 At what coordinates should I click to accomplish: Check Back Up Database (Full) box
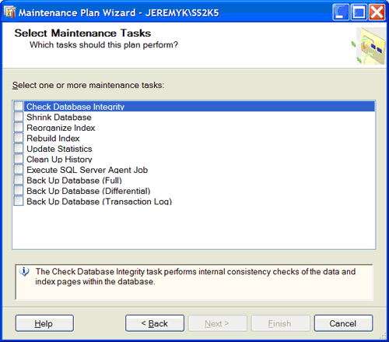[x=19, y=180]
